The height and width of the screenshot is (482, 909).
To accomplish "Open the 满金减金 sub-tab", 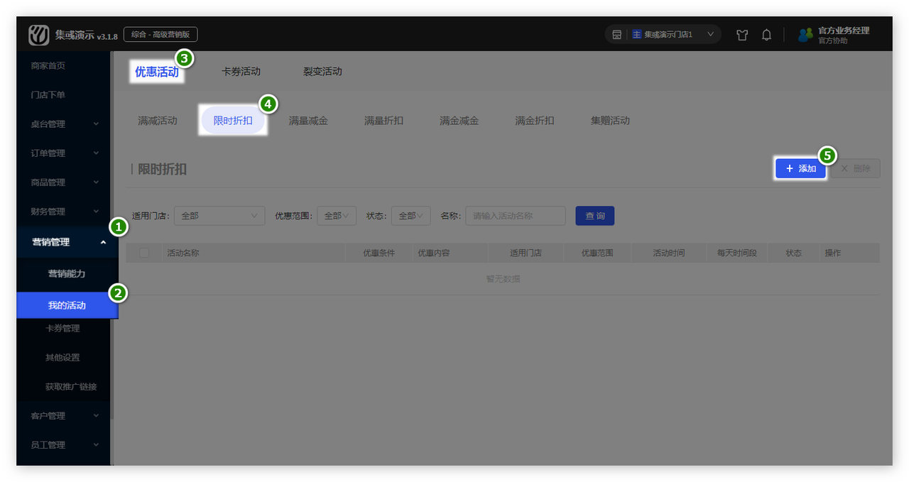I will click(459, 121).
